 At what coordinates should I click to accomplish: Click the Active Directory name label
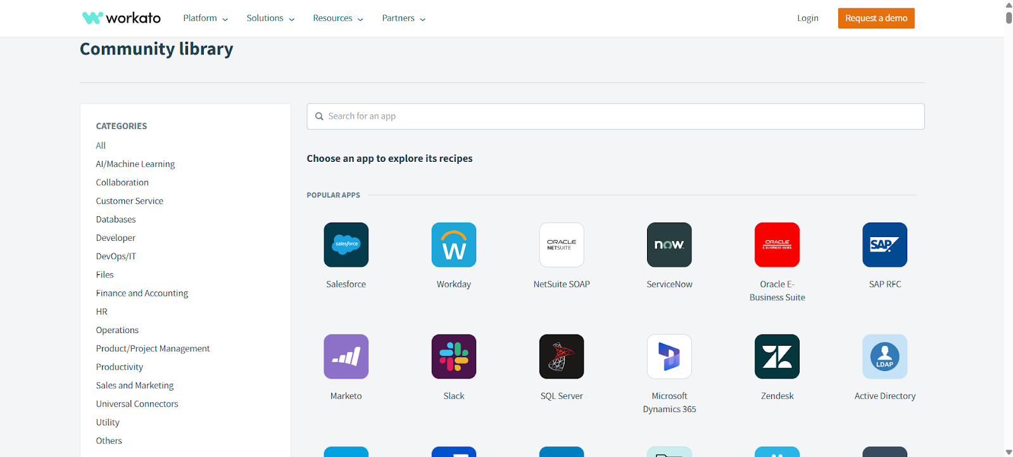(884, 396)
